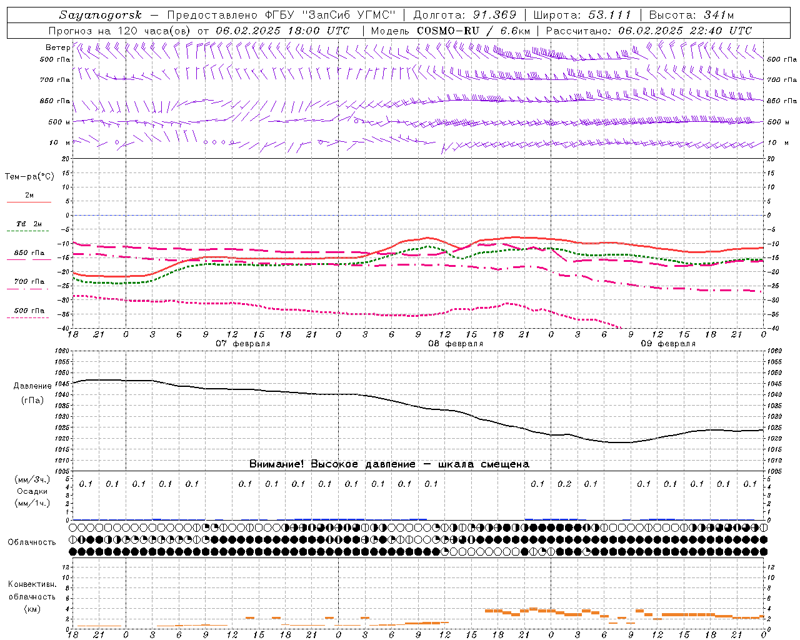Click the "Давление" pressure panel label

tap(32, 386)
